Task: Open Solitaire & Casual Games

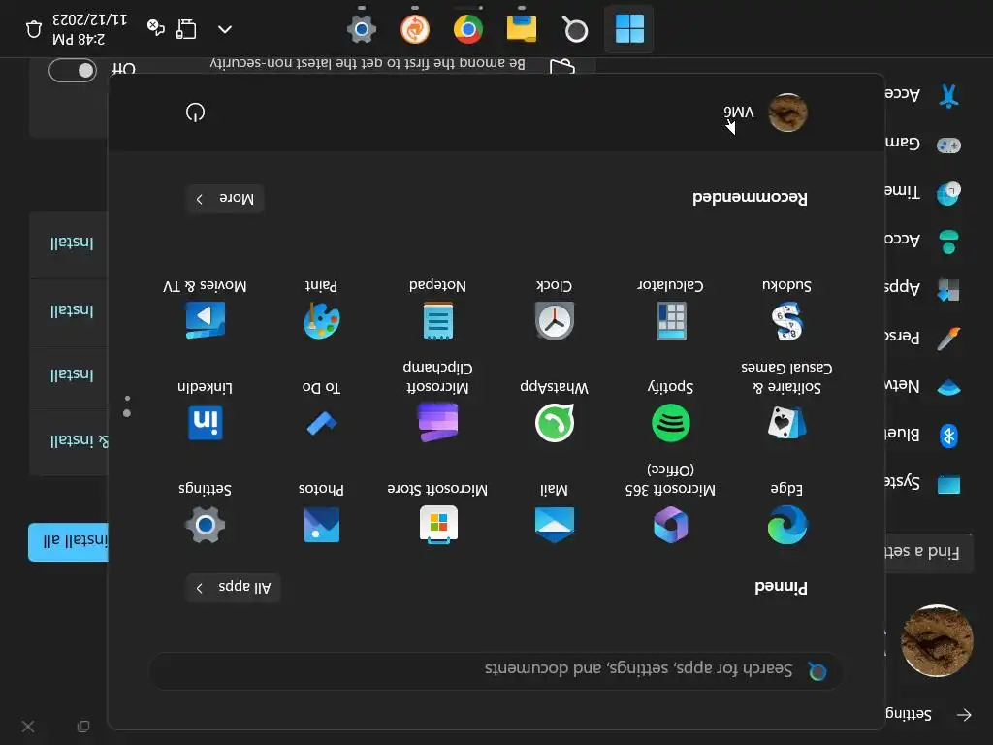Action: pyautogui.click(x=786, y=423)
